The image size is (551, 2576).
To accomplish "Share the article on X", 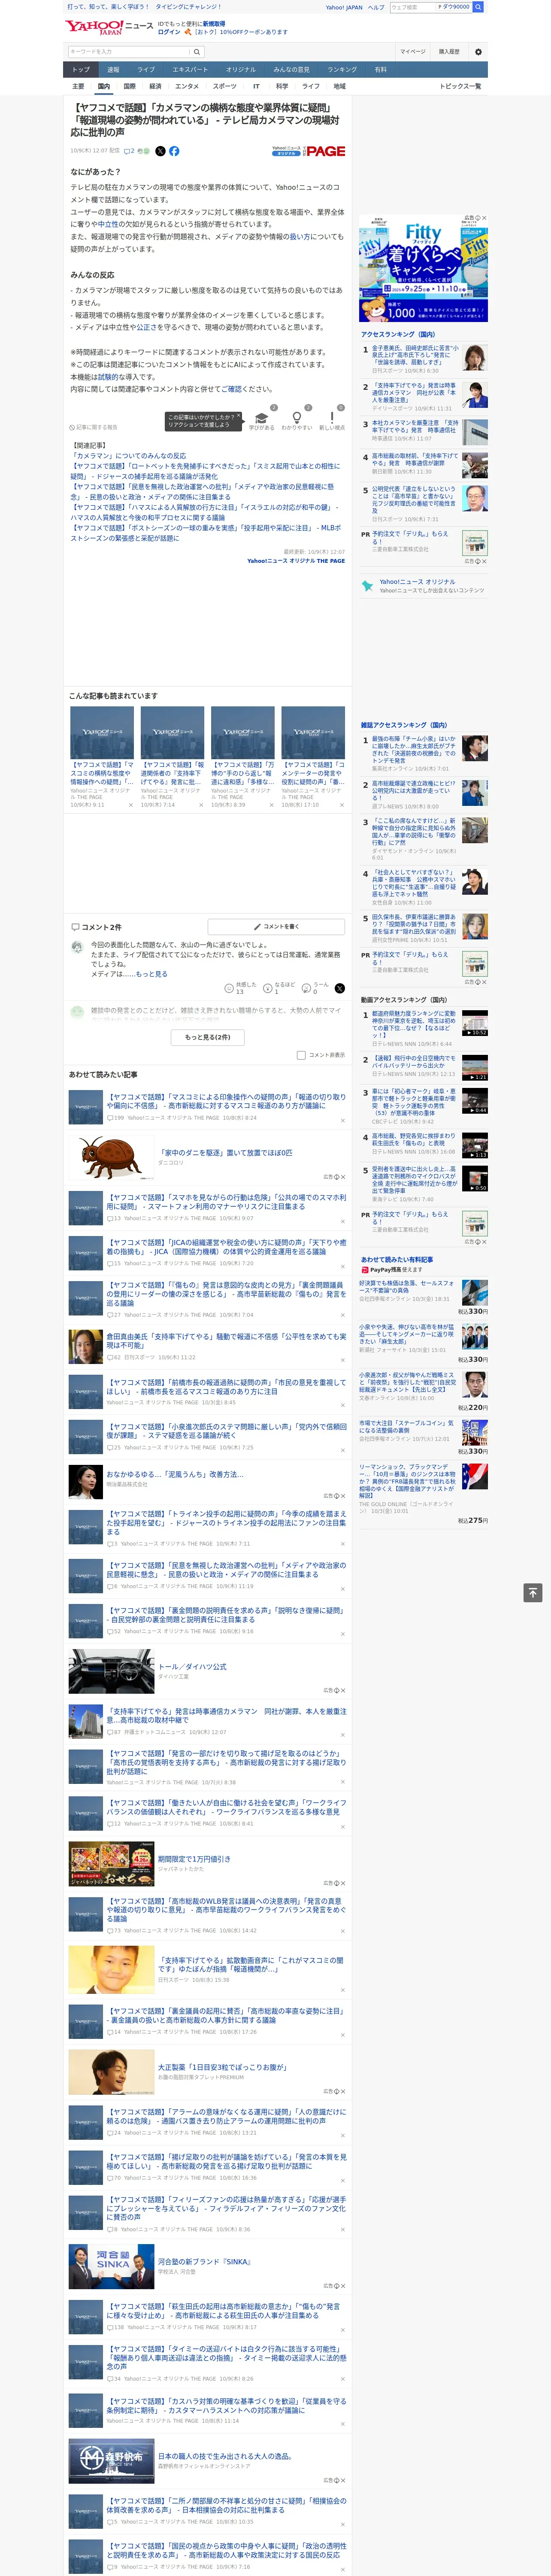I will coord(160,151).
